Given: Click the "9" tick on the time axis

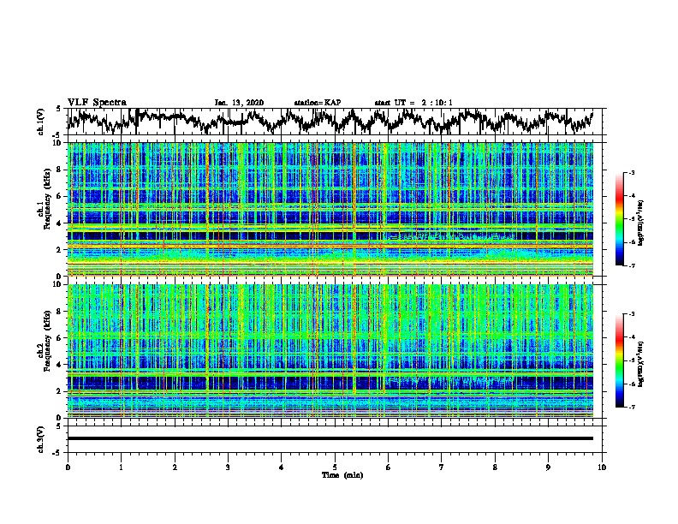Looking at the screenshot, I should tap(548, 467).
